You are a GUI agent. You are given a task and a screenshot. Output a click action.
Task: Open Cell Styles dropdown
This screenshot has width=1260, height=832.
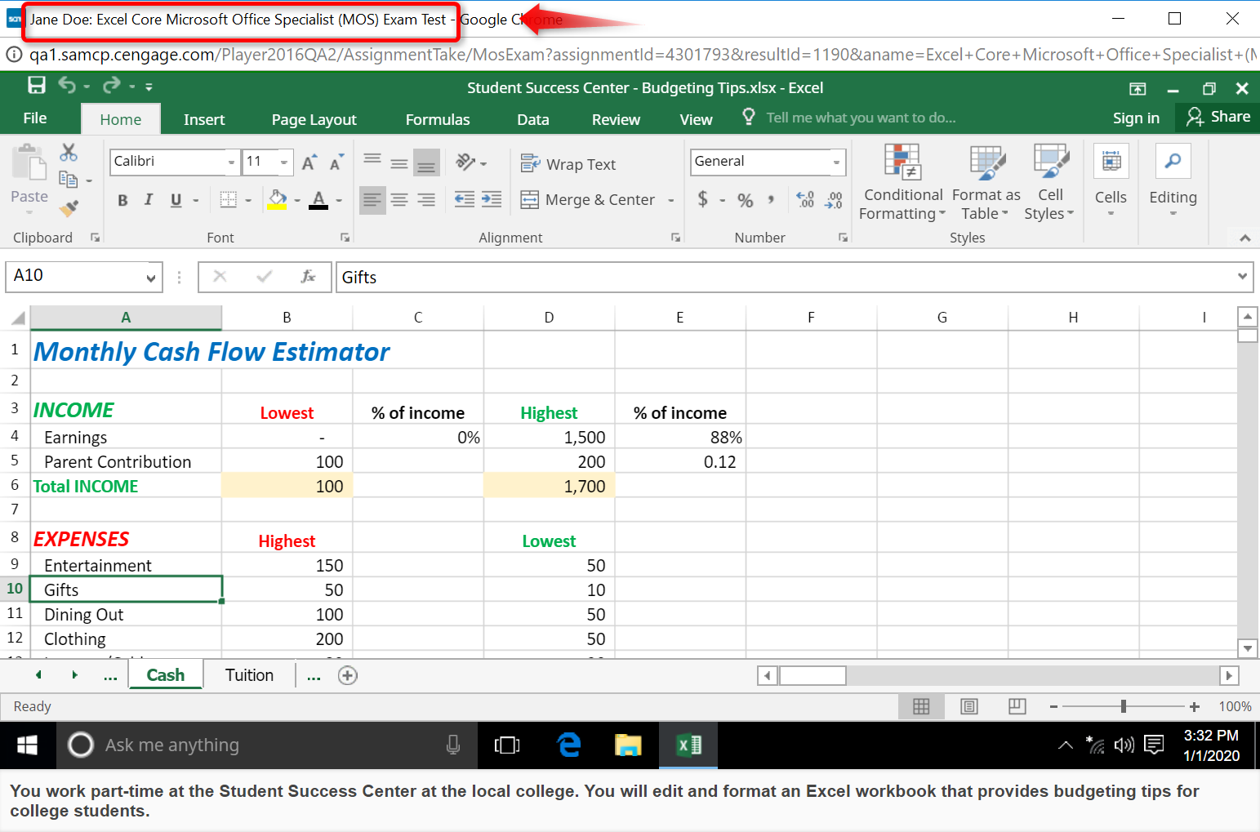click(1050, 182)
